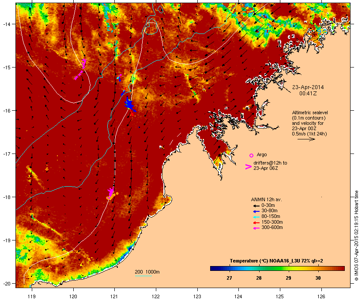Click the 0.5m/s velocity scale arrow
362x300 pixels.
coord(306,139)
